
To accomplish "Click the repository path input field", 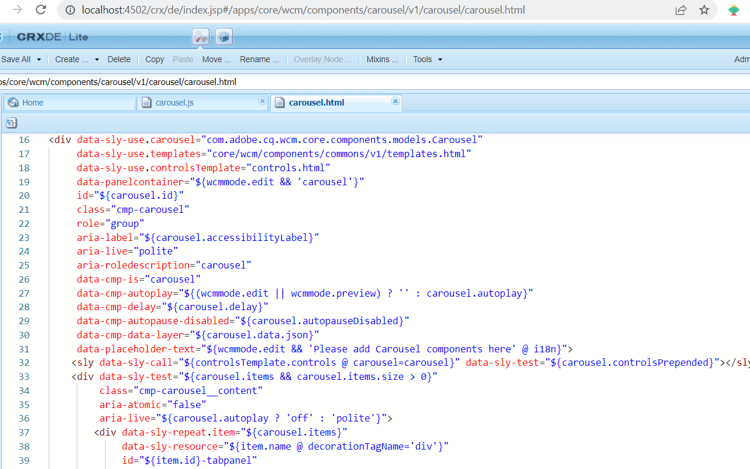I will pos(375,81).
